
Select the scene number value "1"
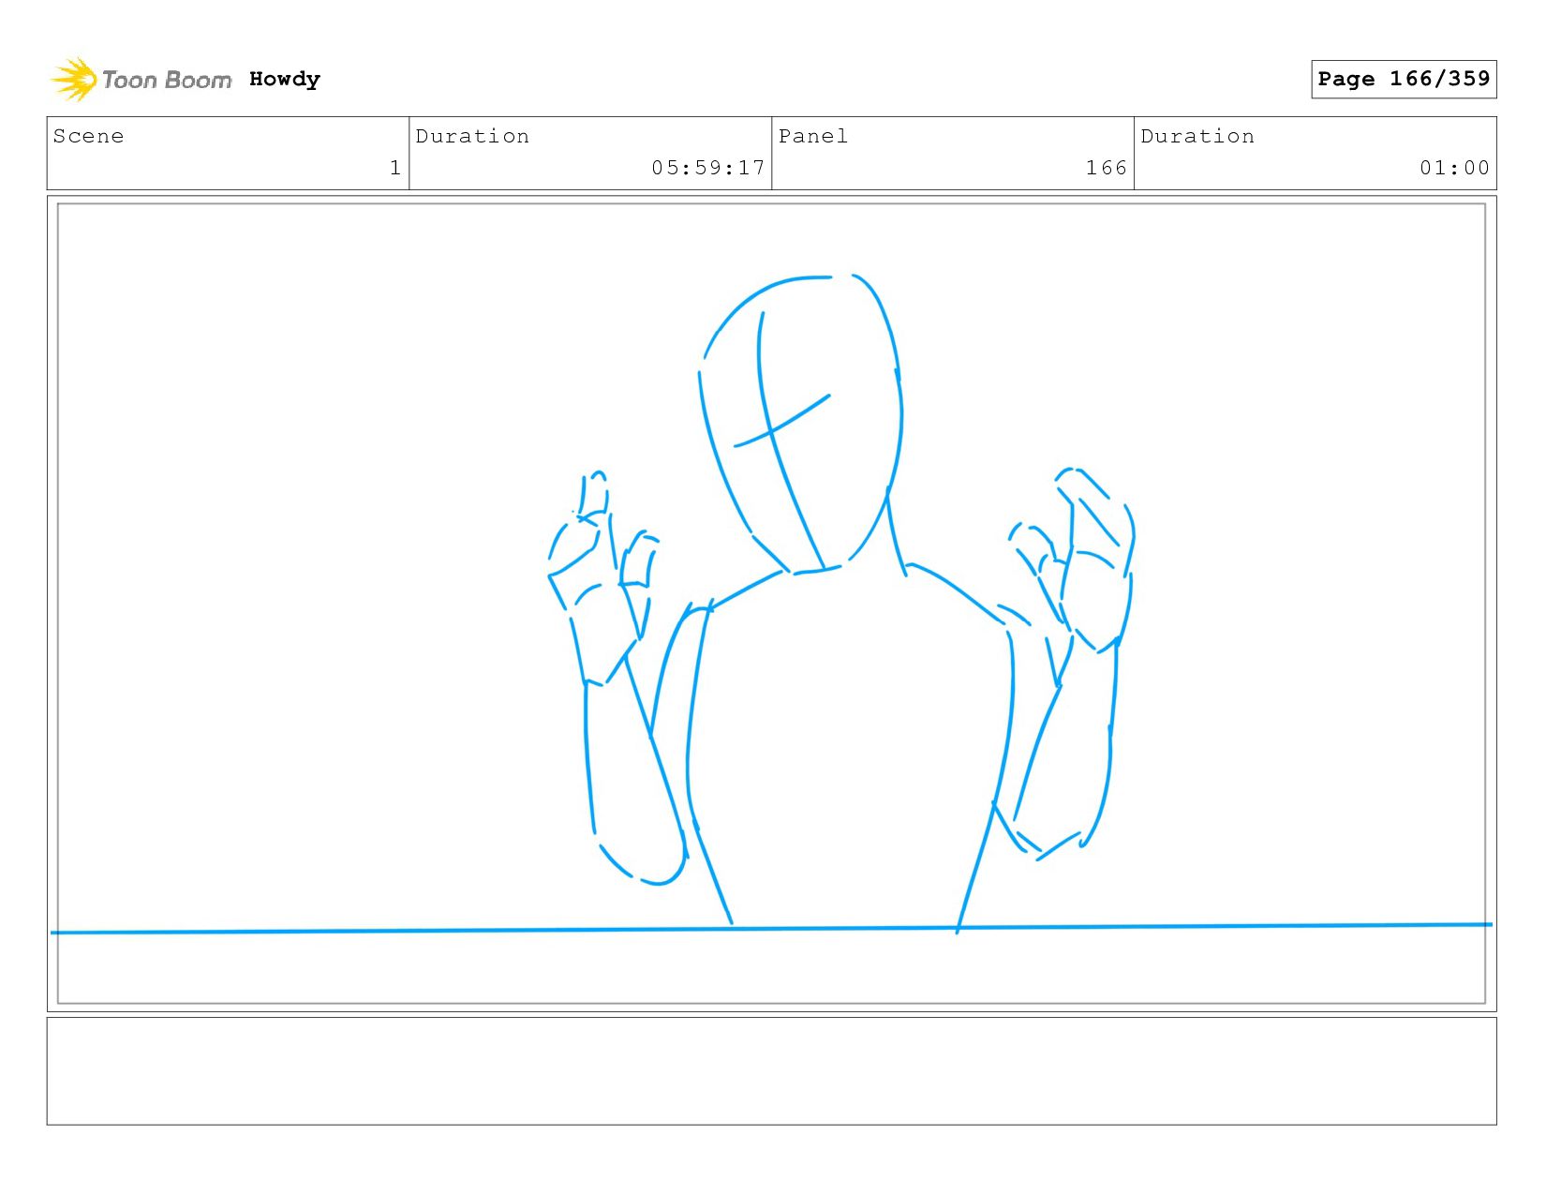click(395, 168)
